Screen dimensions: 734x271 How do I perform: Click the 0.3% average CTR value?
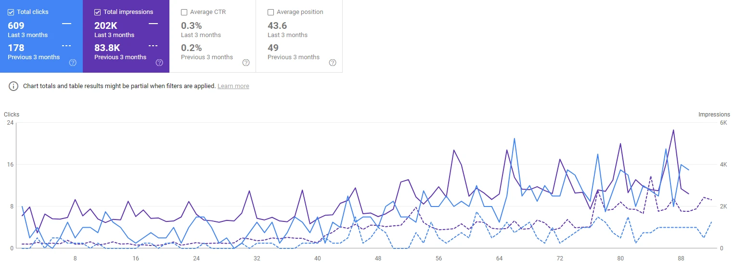[192, 26]
